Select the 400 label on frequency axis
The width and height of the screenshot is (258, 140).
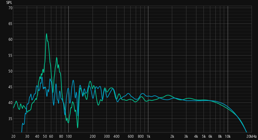click(116, 136)
